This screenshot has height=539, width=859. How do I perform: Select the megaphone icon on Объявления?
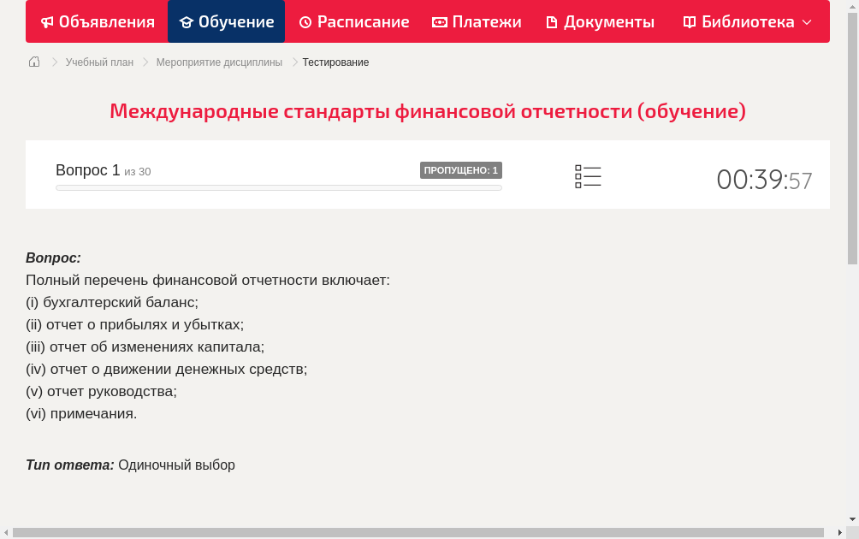pos(48,21)
